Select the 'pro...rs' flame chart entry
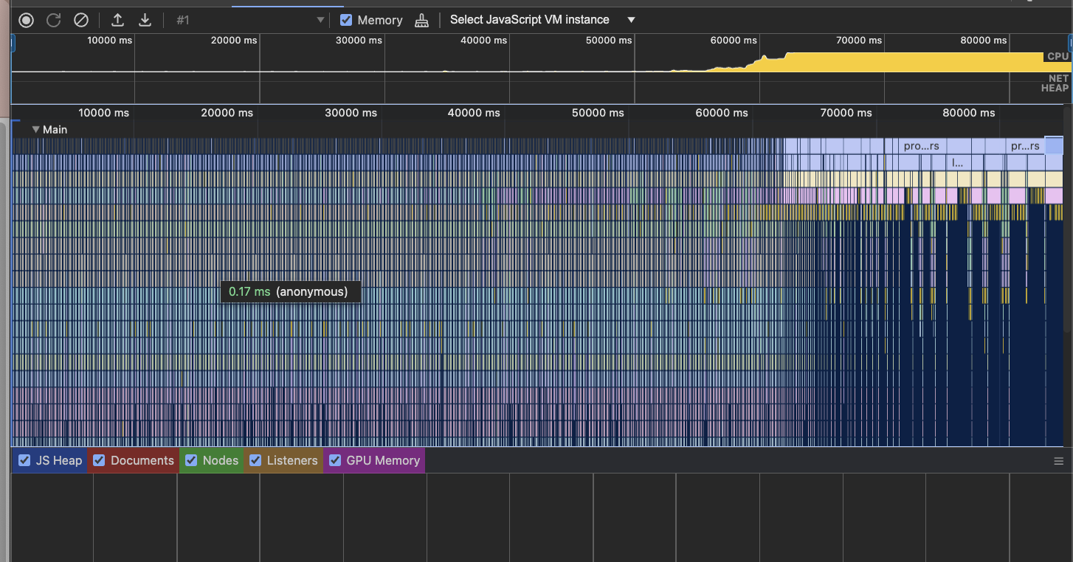1073x562 pixels. pyautogui.click(x=921, y=146)
